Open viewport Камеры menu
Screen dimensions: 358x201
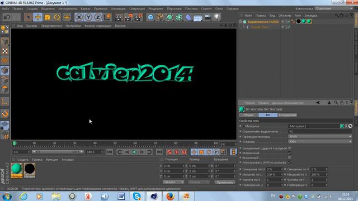point(31,26)
